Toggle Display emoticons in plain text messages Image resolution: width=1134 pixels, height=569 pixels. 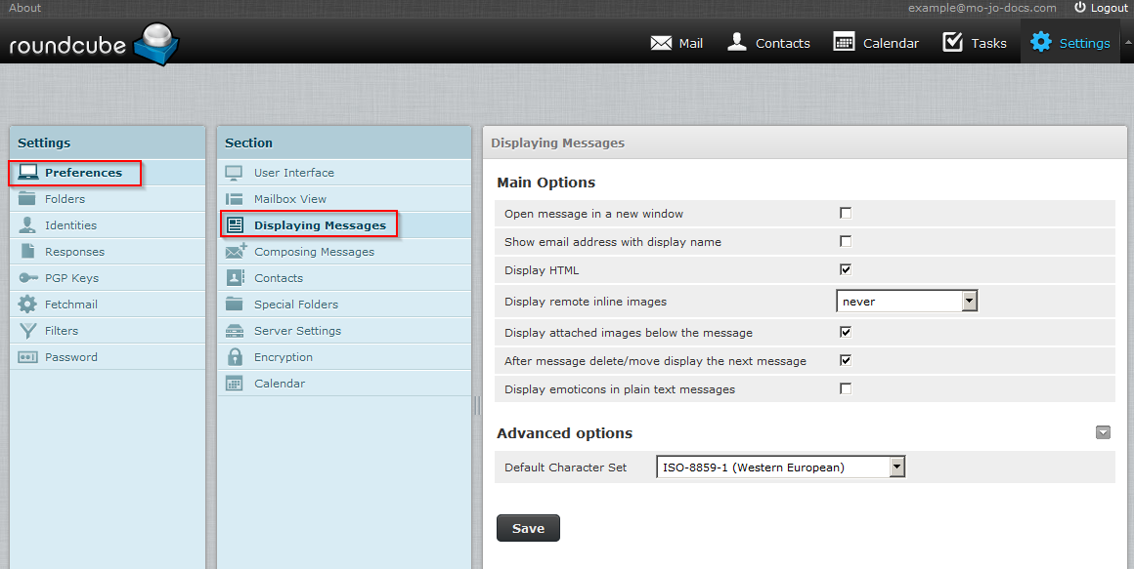846,389
